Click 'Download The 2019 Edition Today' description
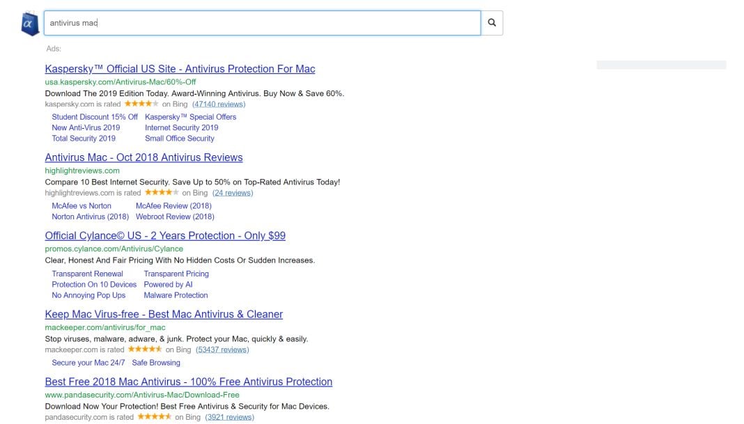Screen dimensions: 744x424 click(194, 93)
